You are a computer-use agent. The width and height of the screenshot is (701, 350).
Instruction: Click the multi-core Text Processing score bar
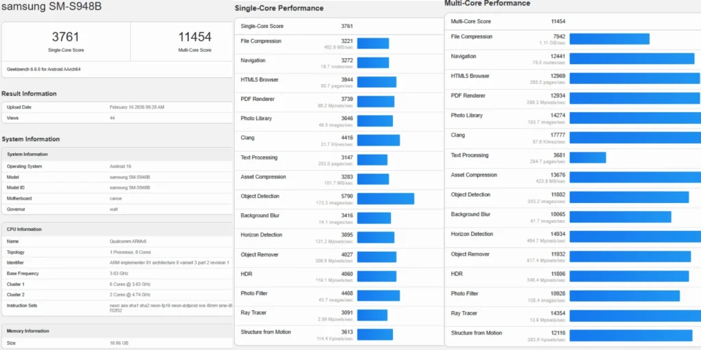(587, 157)
